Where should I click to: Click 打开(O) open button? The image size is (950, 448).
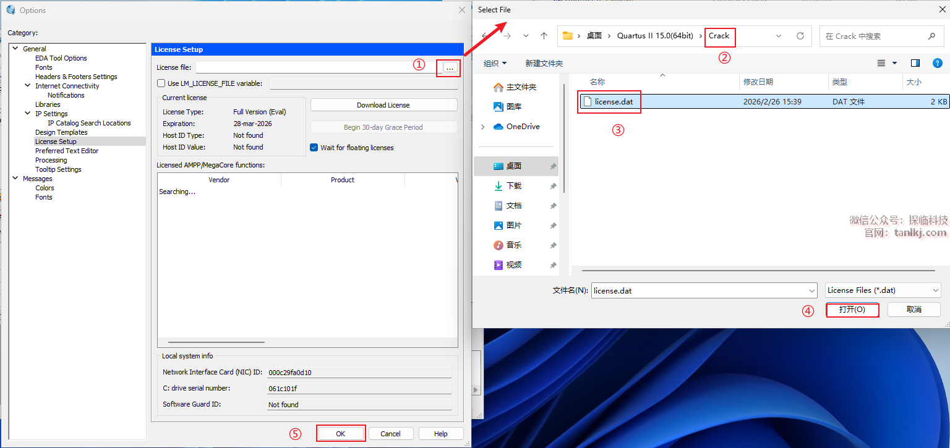coord(852,309)
